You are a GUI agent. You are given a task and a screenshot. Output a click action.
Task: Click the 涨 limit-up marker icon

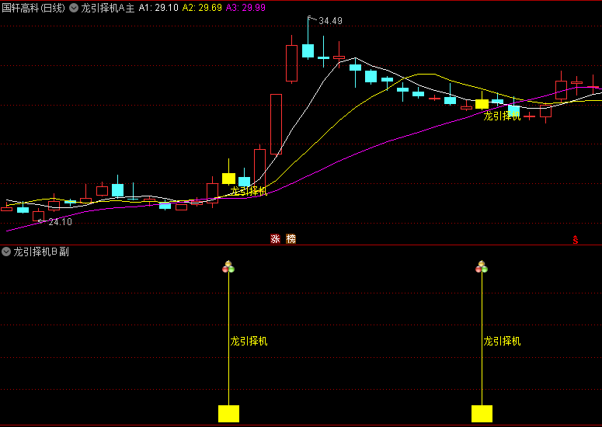coord(275,239)
